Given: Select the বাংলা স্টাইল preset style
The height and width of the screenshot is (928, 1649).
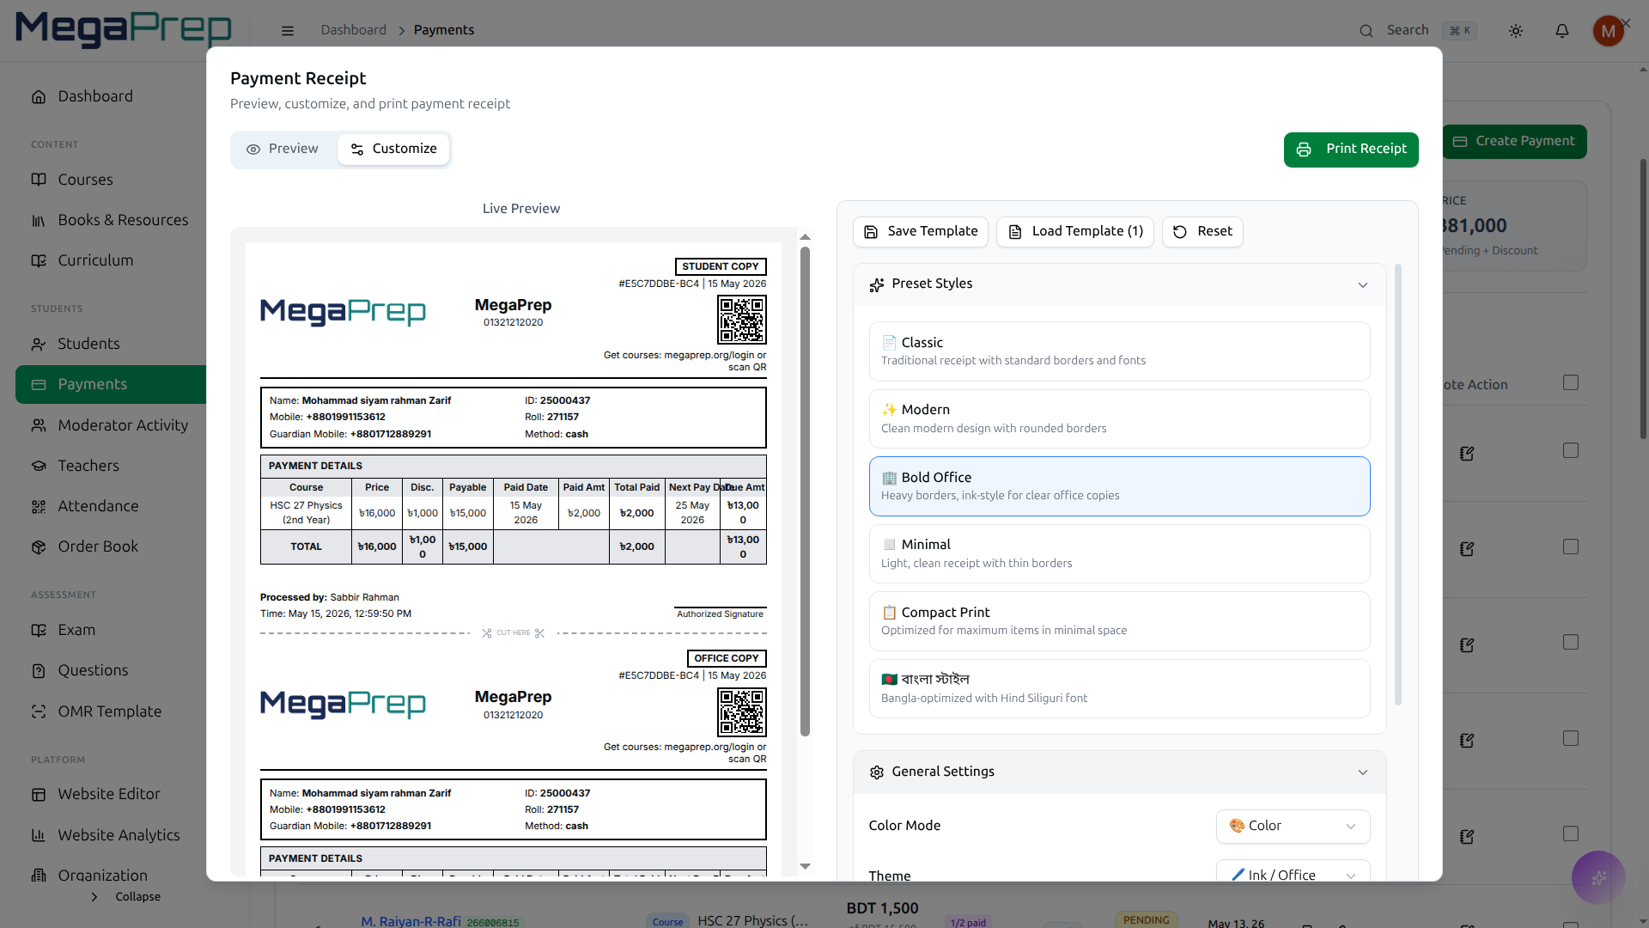Looking at the screenshot, I should [1119, 689].
